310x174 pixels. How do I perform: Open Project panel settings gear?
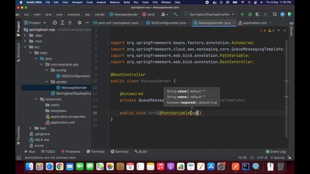(79, 23)
